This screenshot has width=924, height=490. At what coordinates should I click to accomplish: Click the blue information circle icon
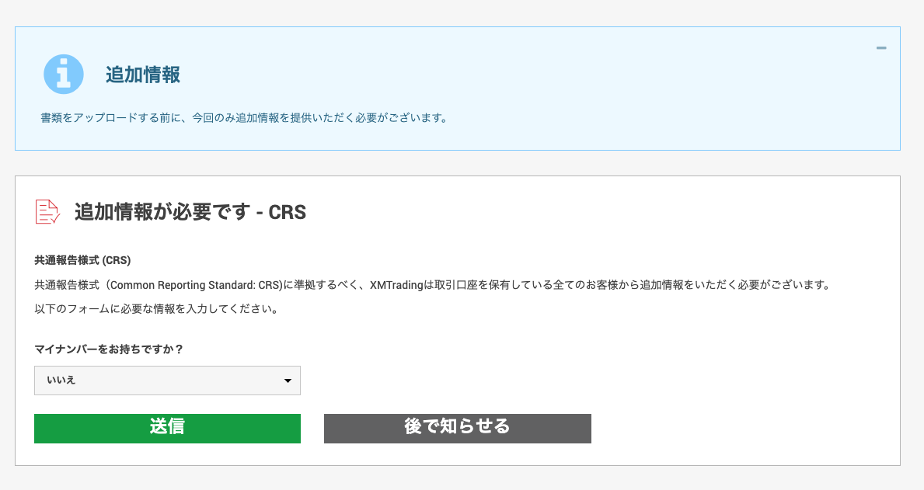click(63, 75)
